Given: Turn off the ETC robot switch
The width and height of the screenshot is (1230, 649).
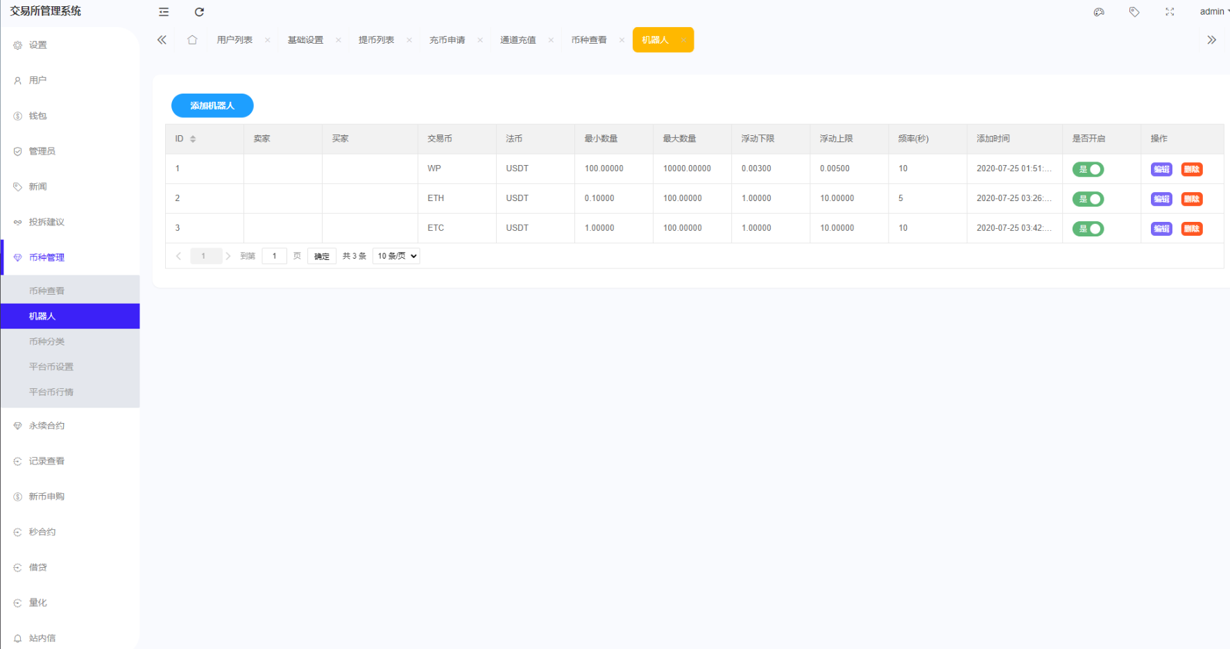Looking at the screenshot, I should coord(1088,229).
